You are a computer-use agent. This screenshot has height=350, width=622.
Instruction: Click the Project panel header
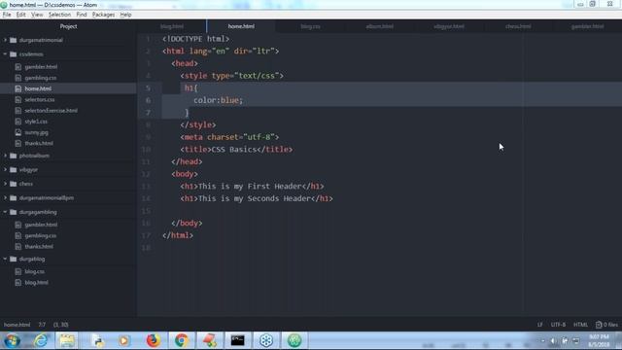coord(68,26)
